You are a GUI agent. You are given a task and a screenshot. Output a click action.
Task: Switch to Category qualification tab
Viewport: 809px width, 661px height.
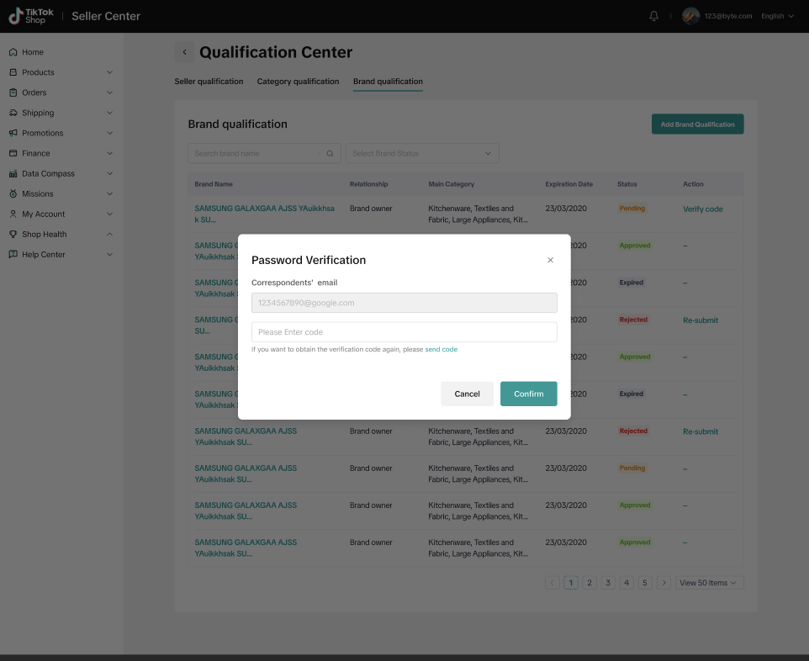pos(298,82)
